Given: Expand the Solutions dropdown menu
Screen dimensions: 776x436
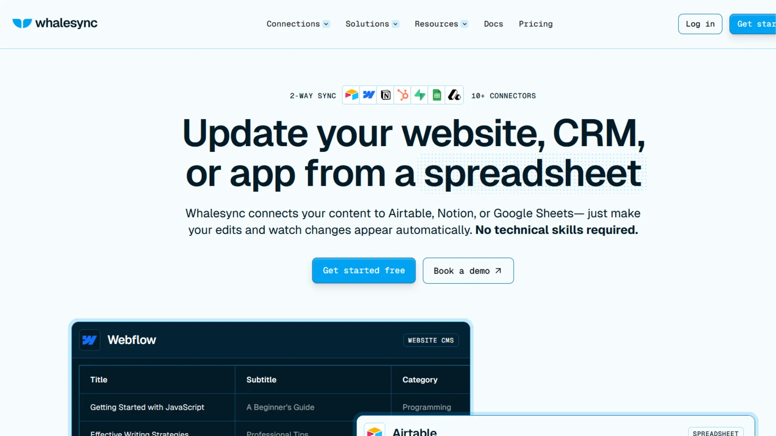Looking at the screenshot, I should pos(372,24).
